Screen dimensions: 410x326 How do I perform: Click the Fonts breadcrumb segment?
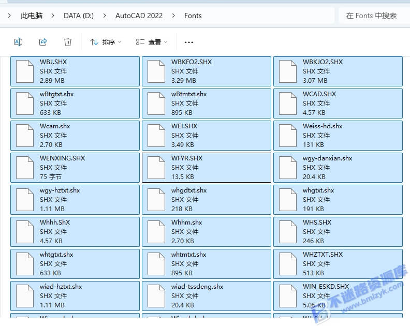193,16
